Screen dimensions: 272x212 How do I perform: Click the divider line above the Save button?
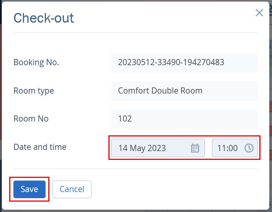pos(136,169)
